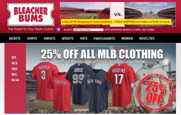Select NFL in the league sidebar
This screenshot has width=181, height=115.
coord(14,57)
